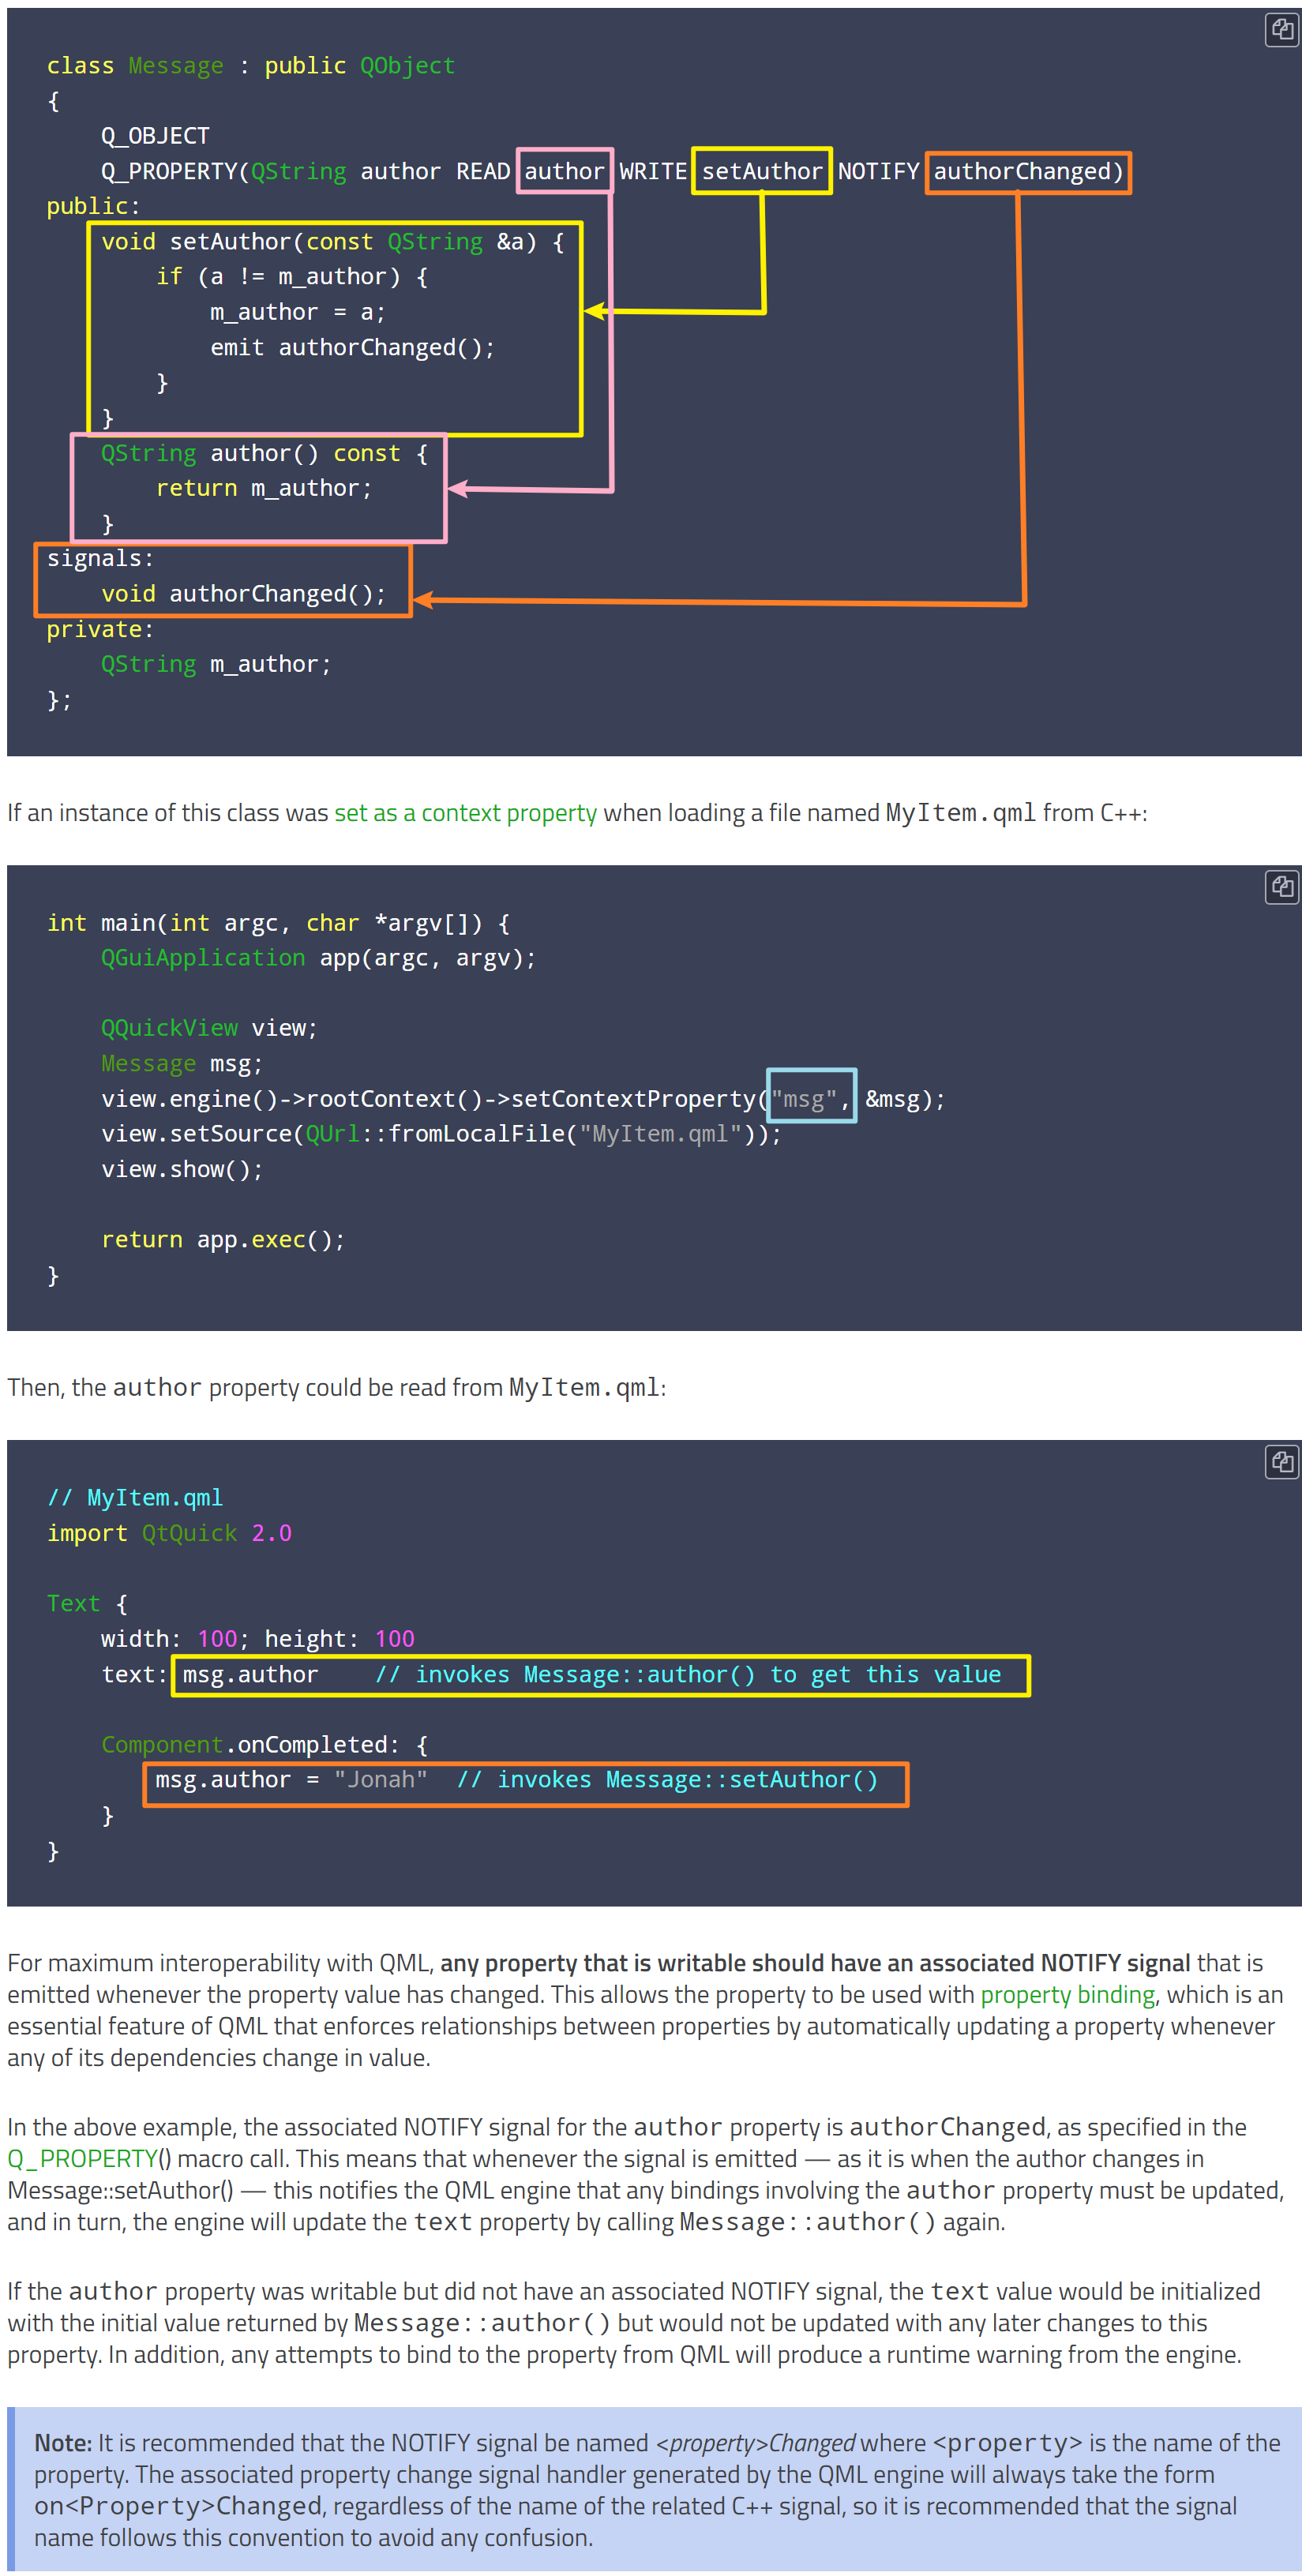
Task: Copy the MyItem.qml code block
Action: click(x=1281, y=1462)
